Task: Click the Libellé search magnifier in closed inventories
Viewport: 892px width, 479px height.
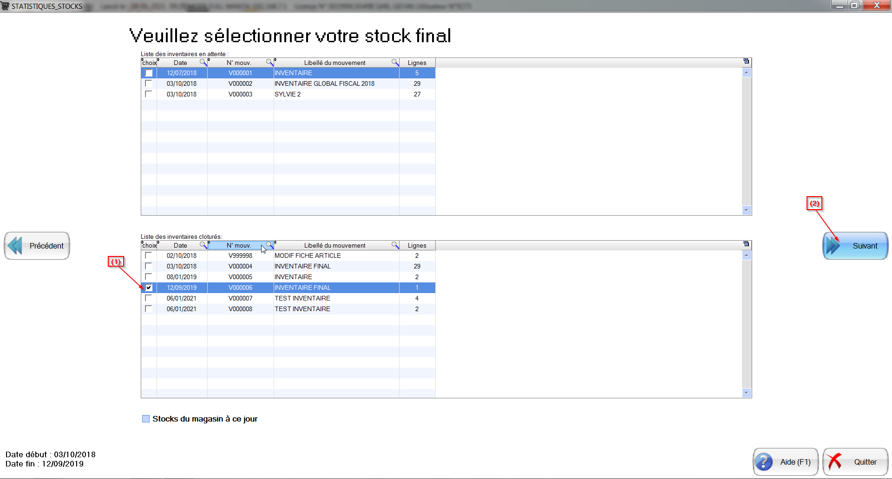Action: [x=395, y=245]
